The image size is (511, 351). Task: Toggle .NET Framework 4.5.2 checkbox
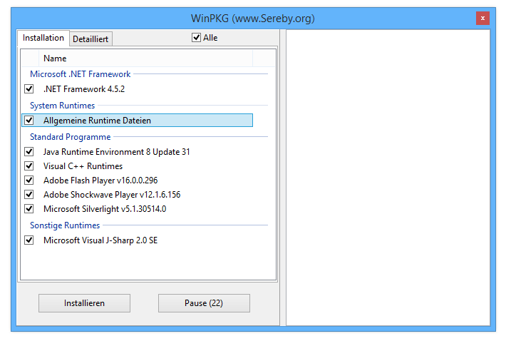point(29,88)
